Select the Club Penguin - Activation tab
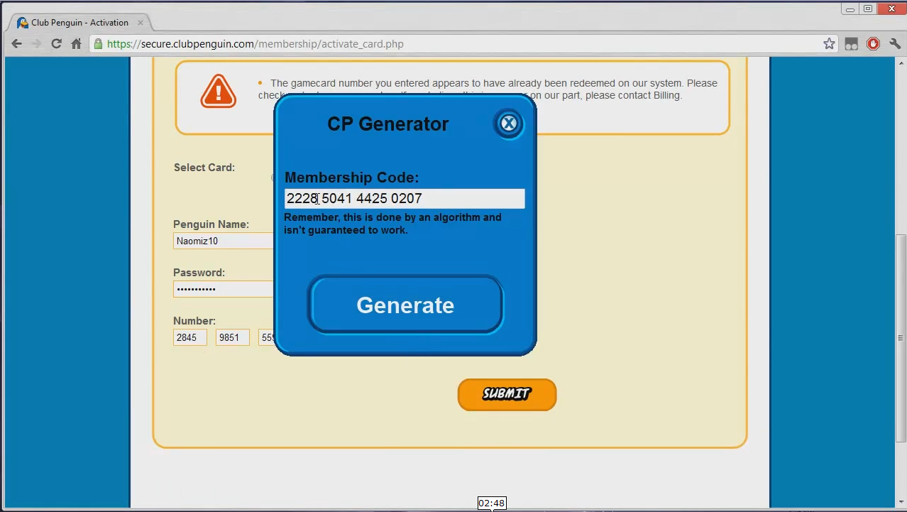This screenshot has width=907, height=512. click(79, 23)
